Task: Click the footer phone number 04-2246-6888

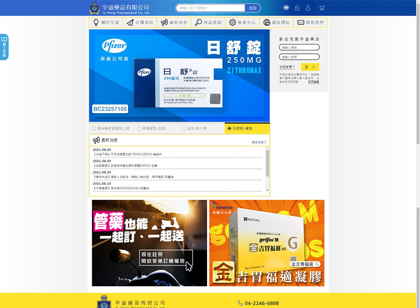Action: [x=262, y=303]
